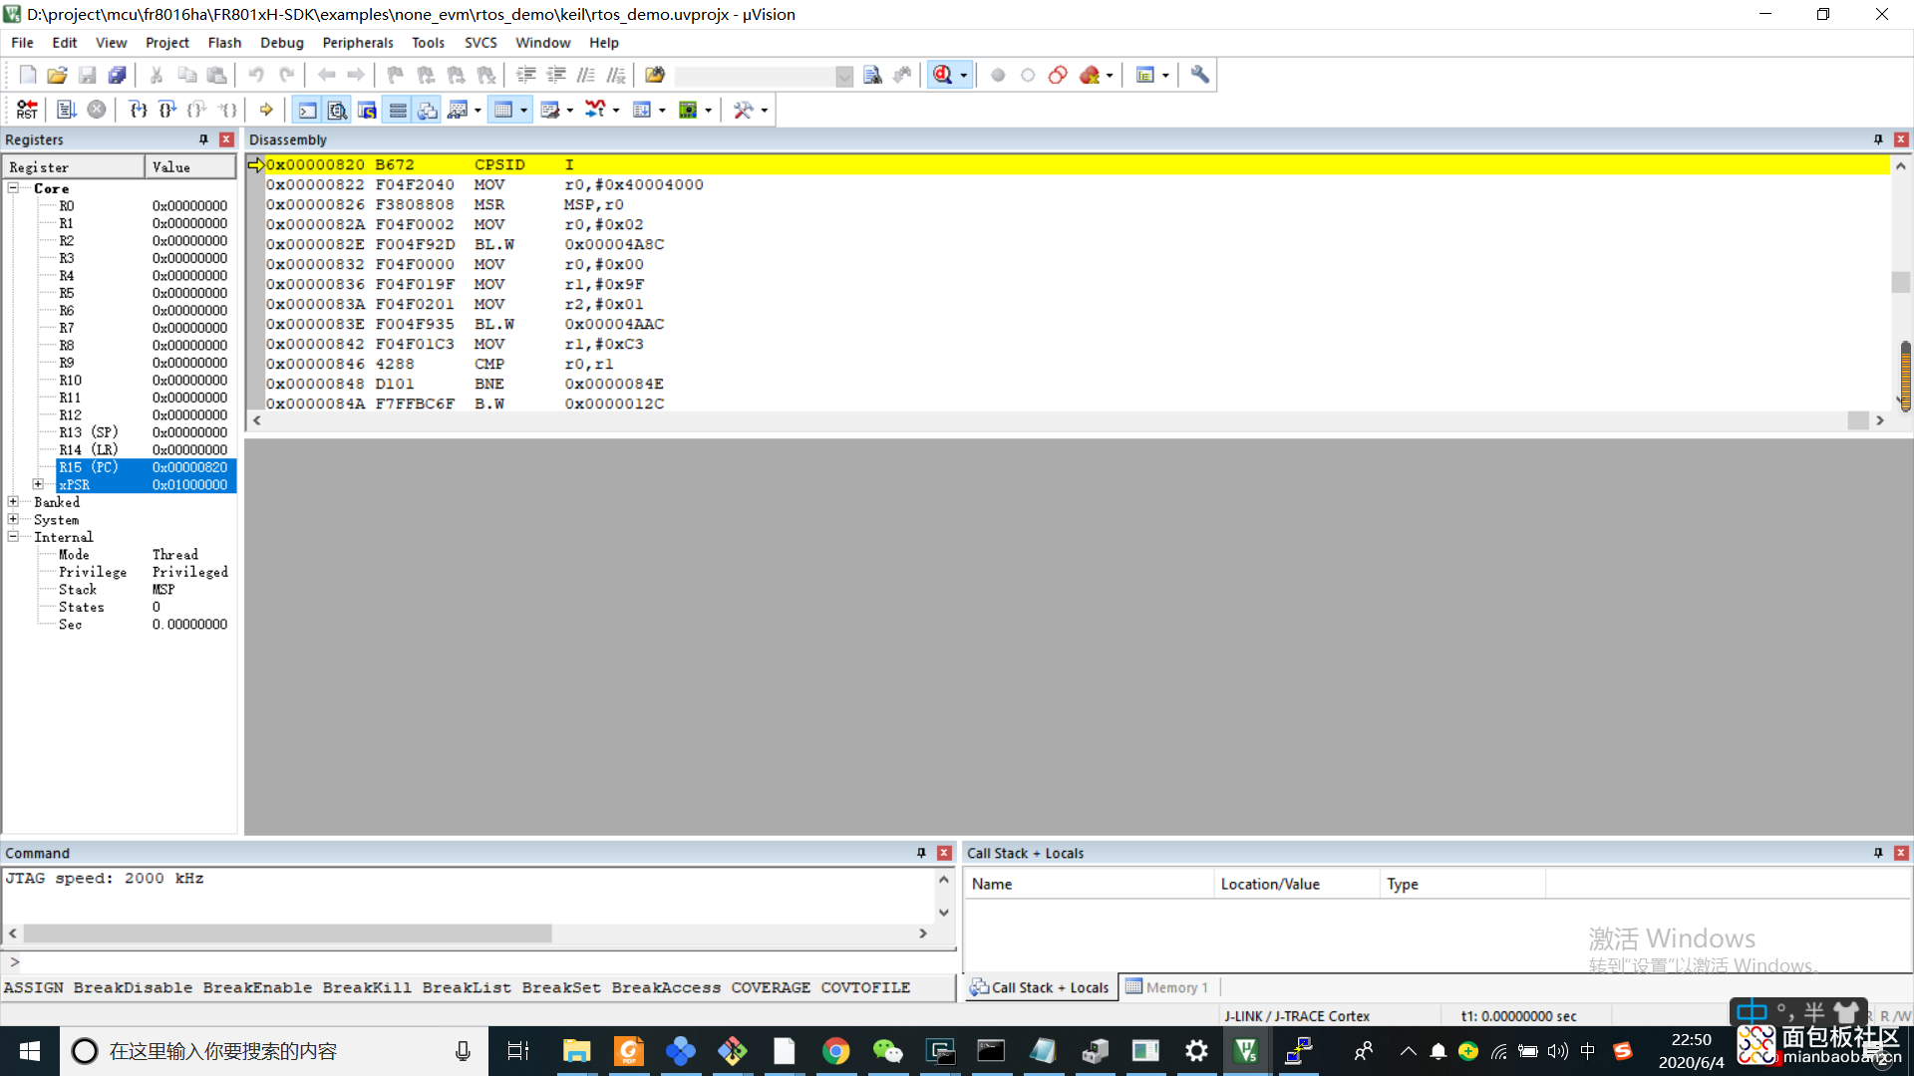Click the Stop execution icon
Image resolution: width=1914 pixels, height=1076 pixels.
click(x=97, y=110)
